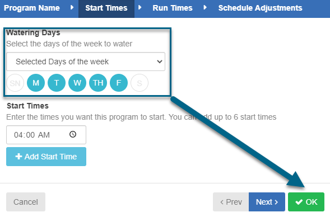Click the arrow after Start Times
The image size is (330, 217).
pyautogui.click(x=140, y=8)
